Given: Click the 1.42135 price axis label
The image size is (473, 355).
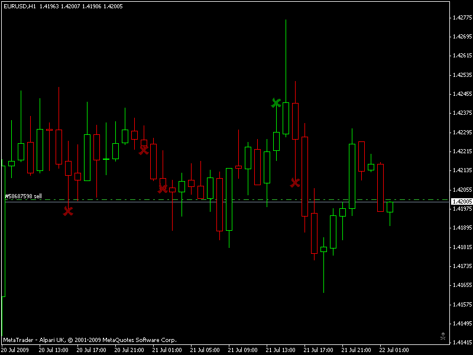Looking at the screenshot, I should click(x=462, y=170).
